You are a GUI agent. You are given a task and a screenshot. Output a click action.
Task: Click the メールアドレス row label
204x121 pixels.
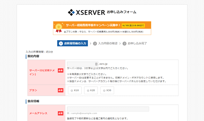coord(38,113)
